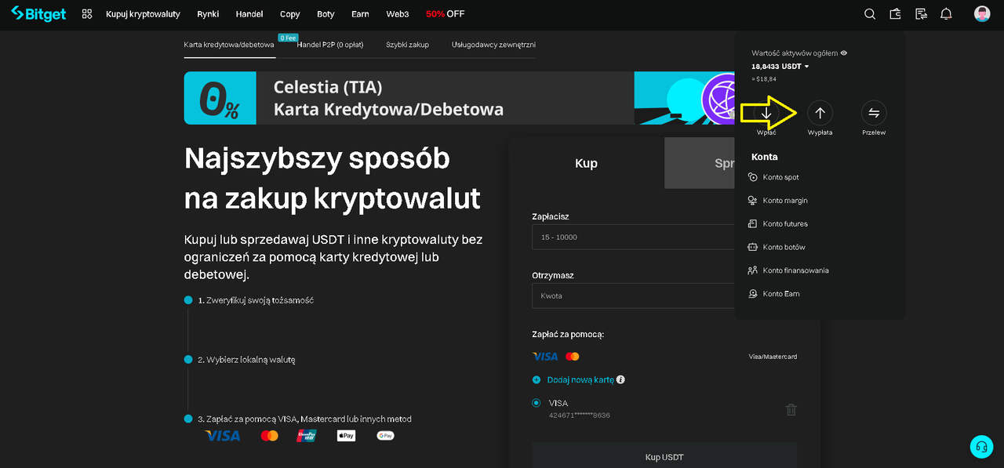Screen dimensions: 1004x468
Task: Switch to Usługodawcy zewnętrzni tab
Action: coord(493,45)
